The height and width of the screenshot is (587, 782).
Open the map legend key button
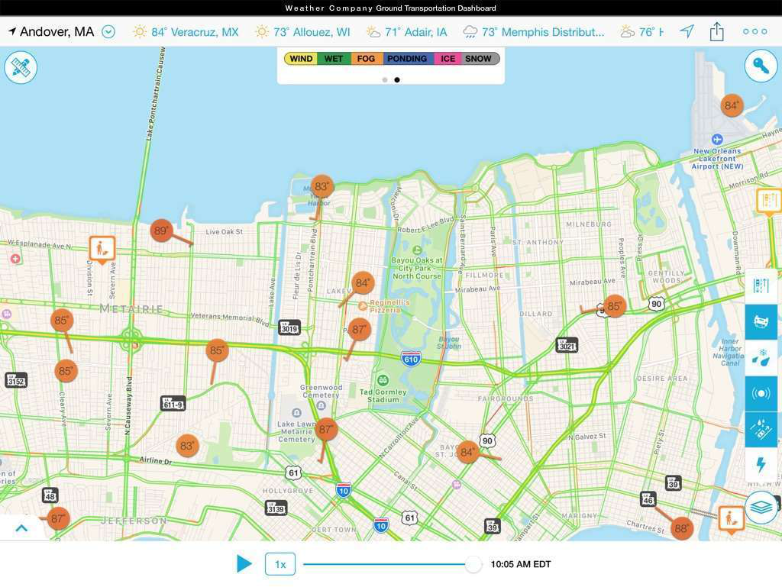point(761,66)
